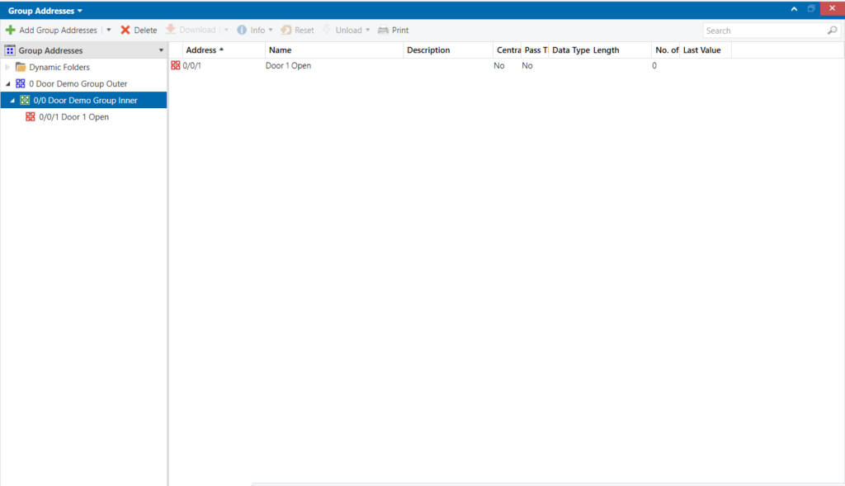Click the Last Value column header

tap(701, 50)
